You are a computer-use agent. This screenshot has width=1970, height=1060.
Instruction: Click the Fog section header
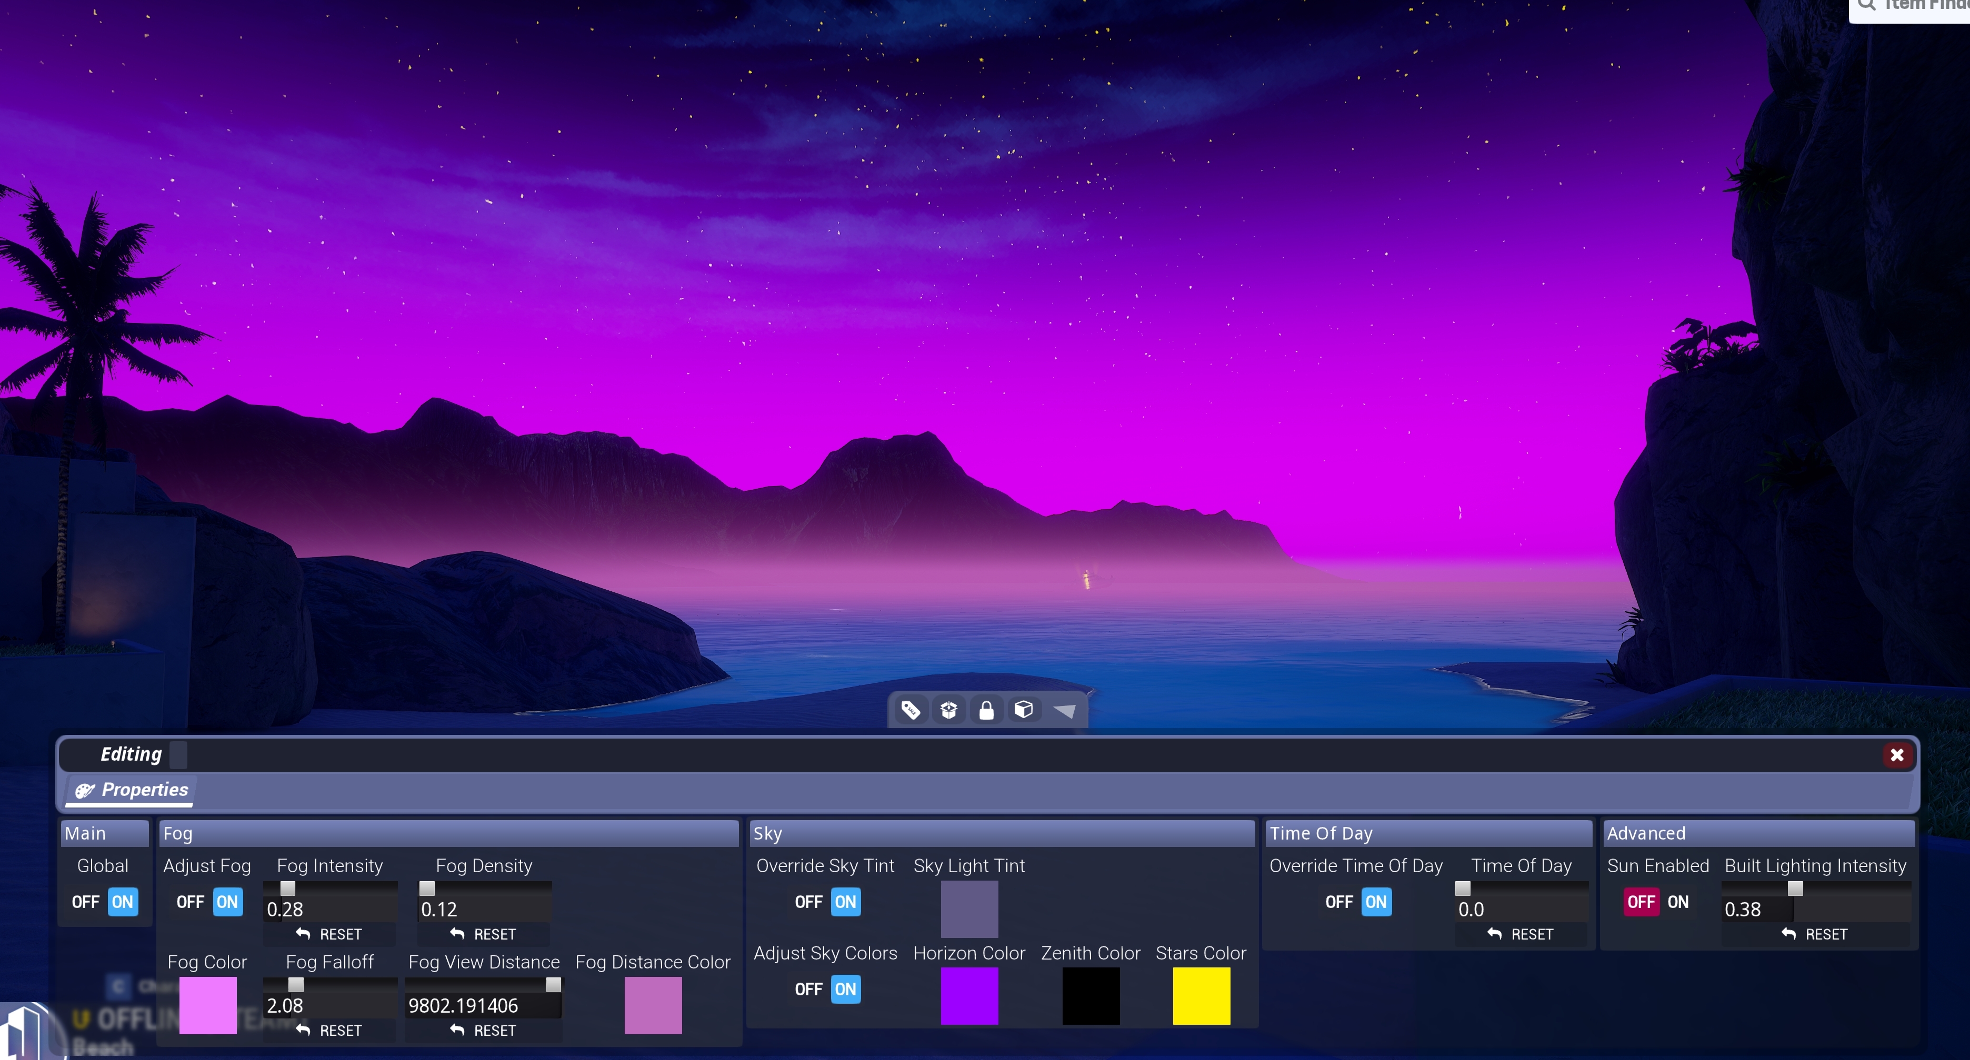449,833
